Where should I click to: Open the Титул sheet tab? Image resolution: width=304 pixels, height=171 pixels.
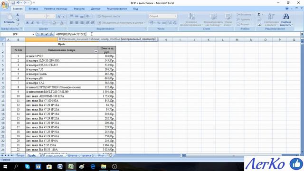pos(20,155)
